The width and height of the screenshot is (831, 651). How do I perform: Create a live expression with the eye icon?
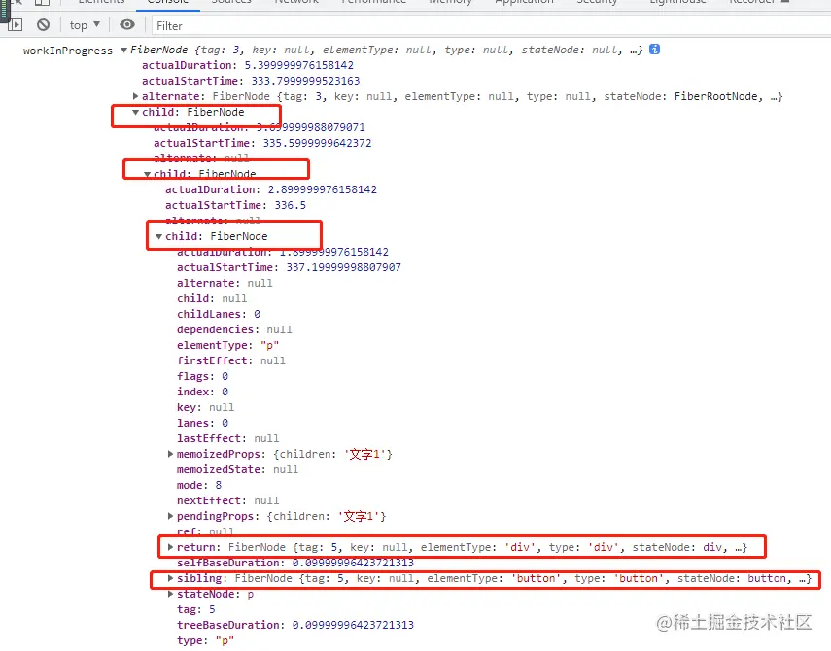[x=127, y=24]
